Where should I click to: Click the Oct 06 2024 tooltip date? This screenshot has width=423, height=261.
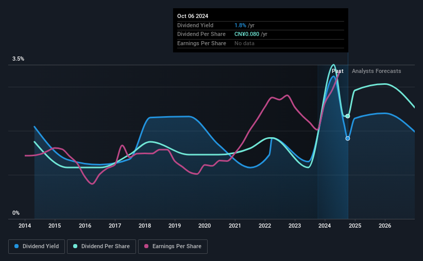pyautogui.click(x=193, y=16)
